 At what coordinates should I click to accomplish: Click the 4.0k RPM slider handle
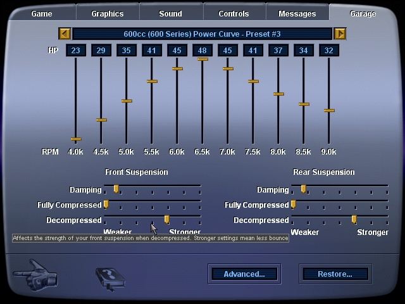[x=76, y=139]
